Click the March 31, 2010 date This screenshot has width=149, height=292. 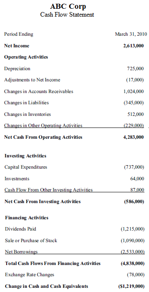click(x=131, y=34)
